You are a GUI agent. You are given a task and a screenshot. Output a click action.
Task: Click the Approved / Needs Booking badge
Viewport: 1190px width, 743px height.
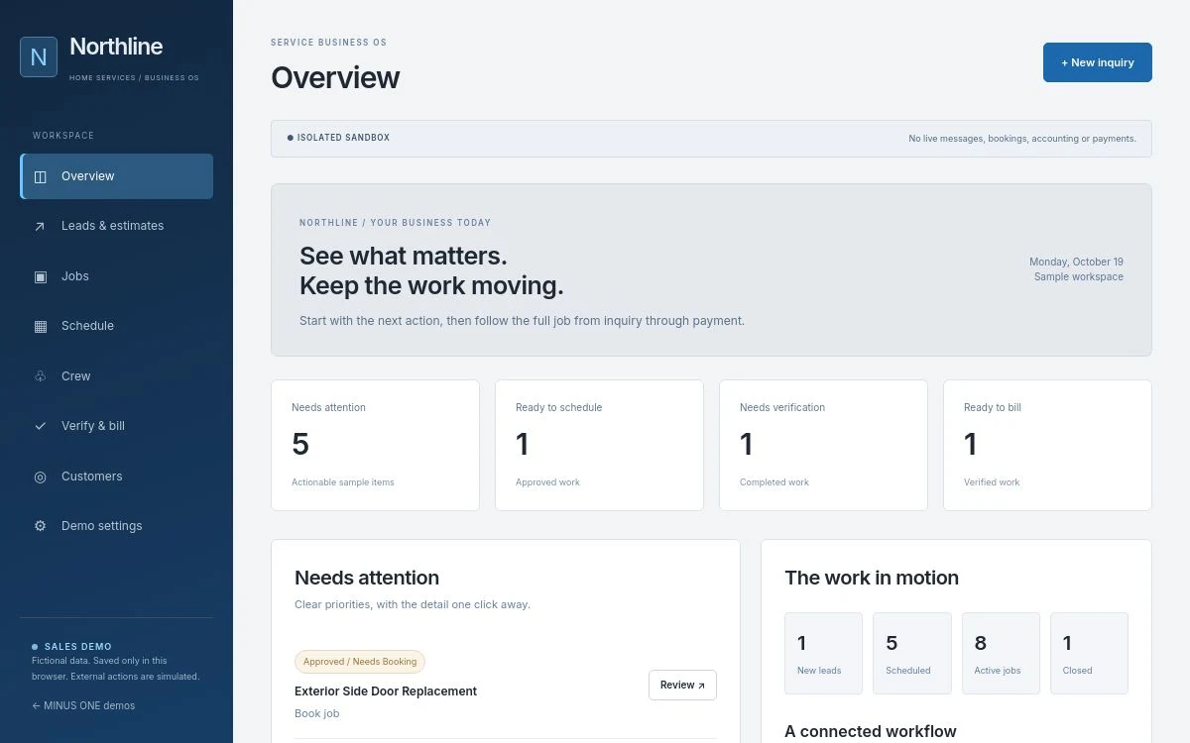(x=360, y=662)
